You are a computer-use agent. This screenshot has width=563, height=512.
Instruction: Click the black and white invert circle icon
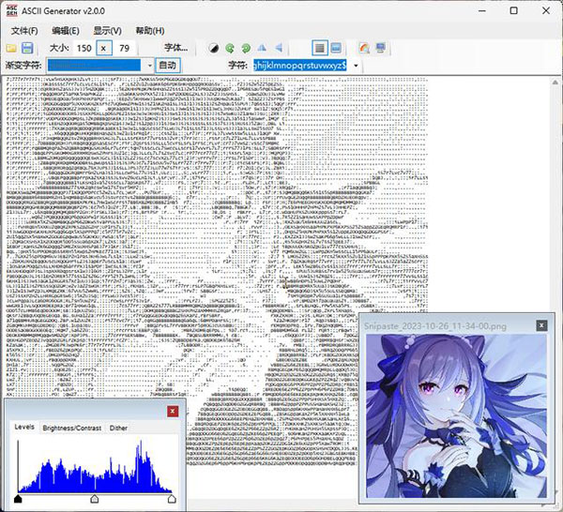tap(213, 48)
